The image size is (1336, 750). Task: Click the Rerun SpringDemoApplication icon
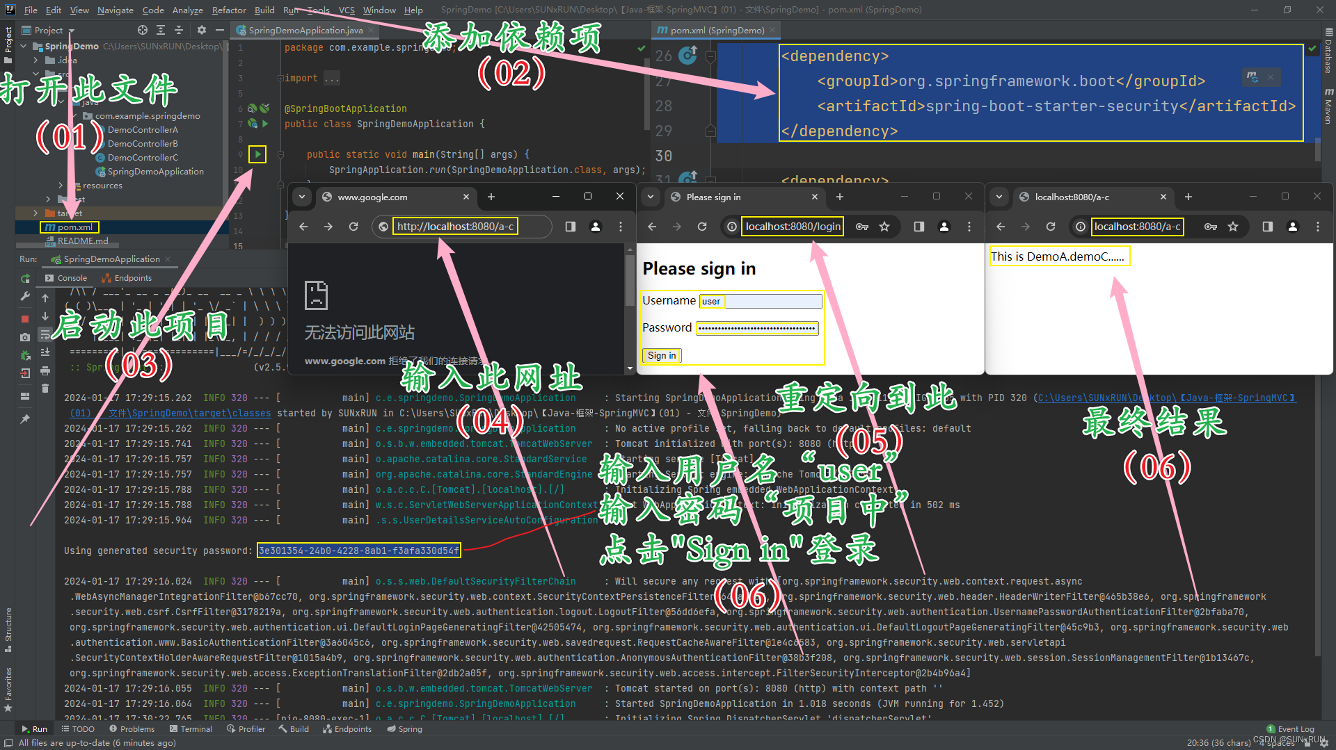coord(25,278)
